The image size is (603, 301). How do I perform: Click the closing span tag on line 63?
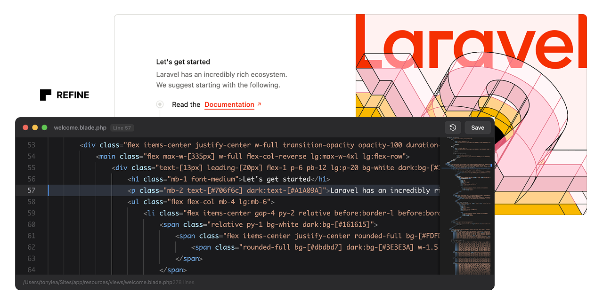tap(189, 258)
